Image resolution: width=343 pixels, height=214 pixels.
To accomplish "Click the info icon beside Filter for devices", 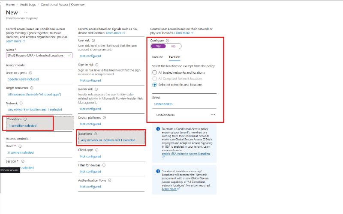I will click(x=104, y=165).
